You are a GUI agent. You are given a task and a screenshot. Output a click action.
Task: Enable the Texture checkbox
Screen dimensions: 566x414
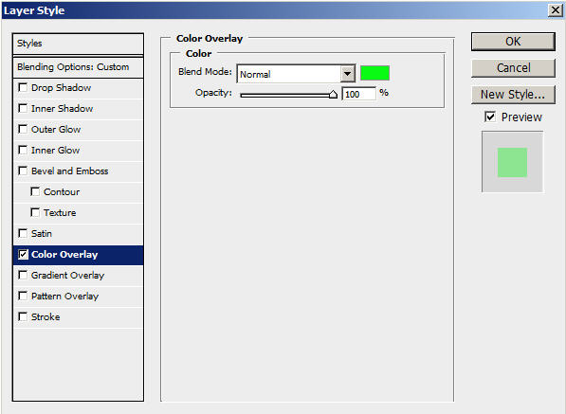[35, 213]
